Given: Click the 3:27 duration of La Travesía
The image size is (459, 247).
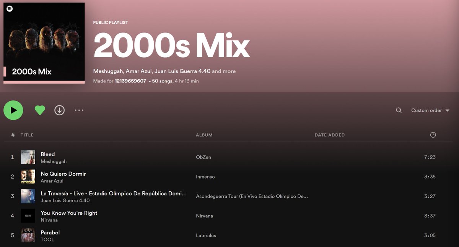Looking at the screenshot, I should point(430,196).
